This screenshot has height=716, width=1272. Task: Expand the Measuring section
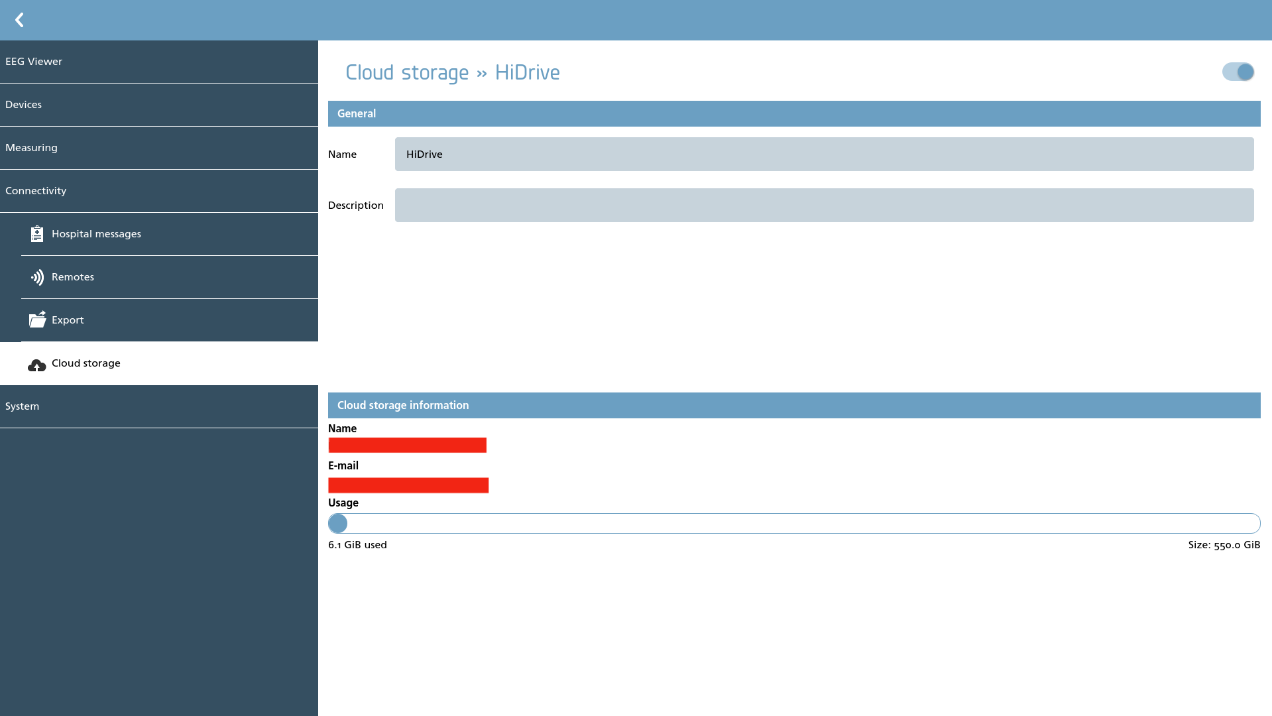pyautogui.click(x=159, y=148)
